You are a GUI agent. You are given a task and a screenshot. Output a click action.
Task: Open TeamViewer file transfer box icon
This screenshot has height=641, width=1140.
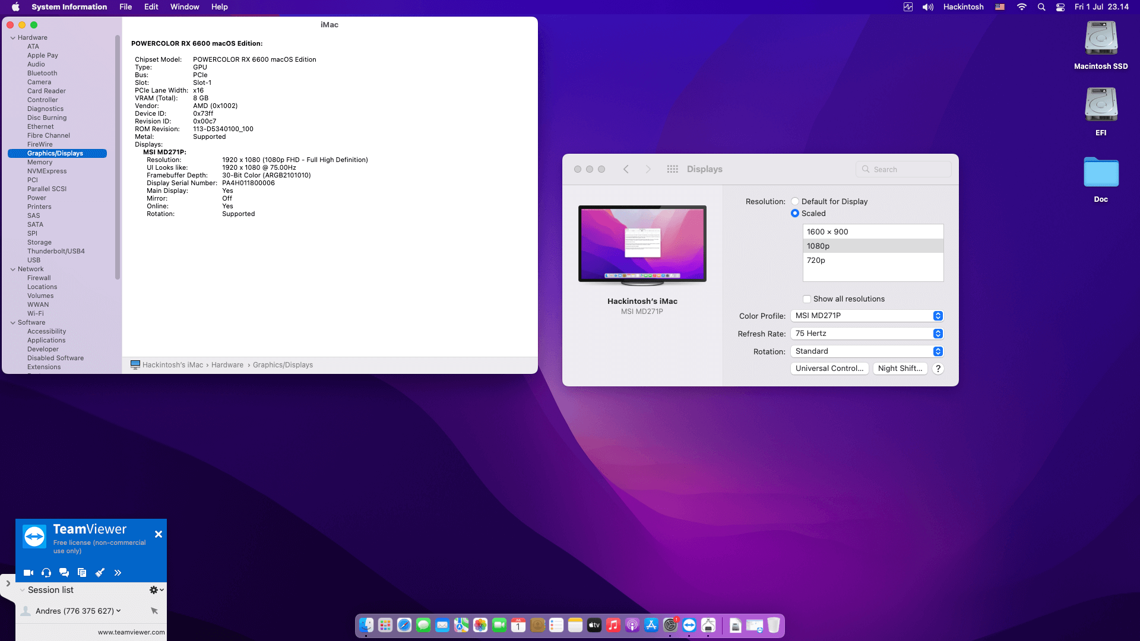tap(82, 573)
